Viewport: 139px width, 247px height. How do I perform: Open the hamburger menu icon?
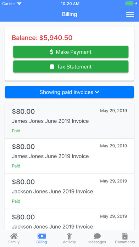point(130,14)
